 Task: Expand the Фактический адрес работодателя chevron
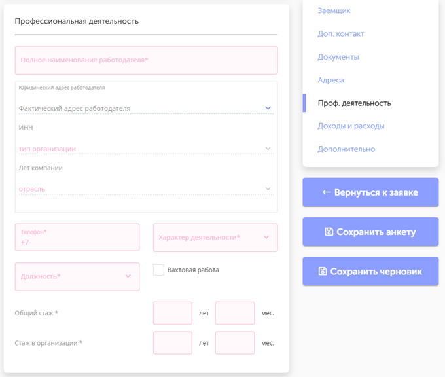[268, 108]
